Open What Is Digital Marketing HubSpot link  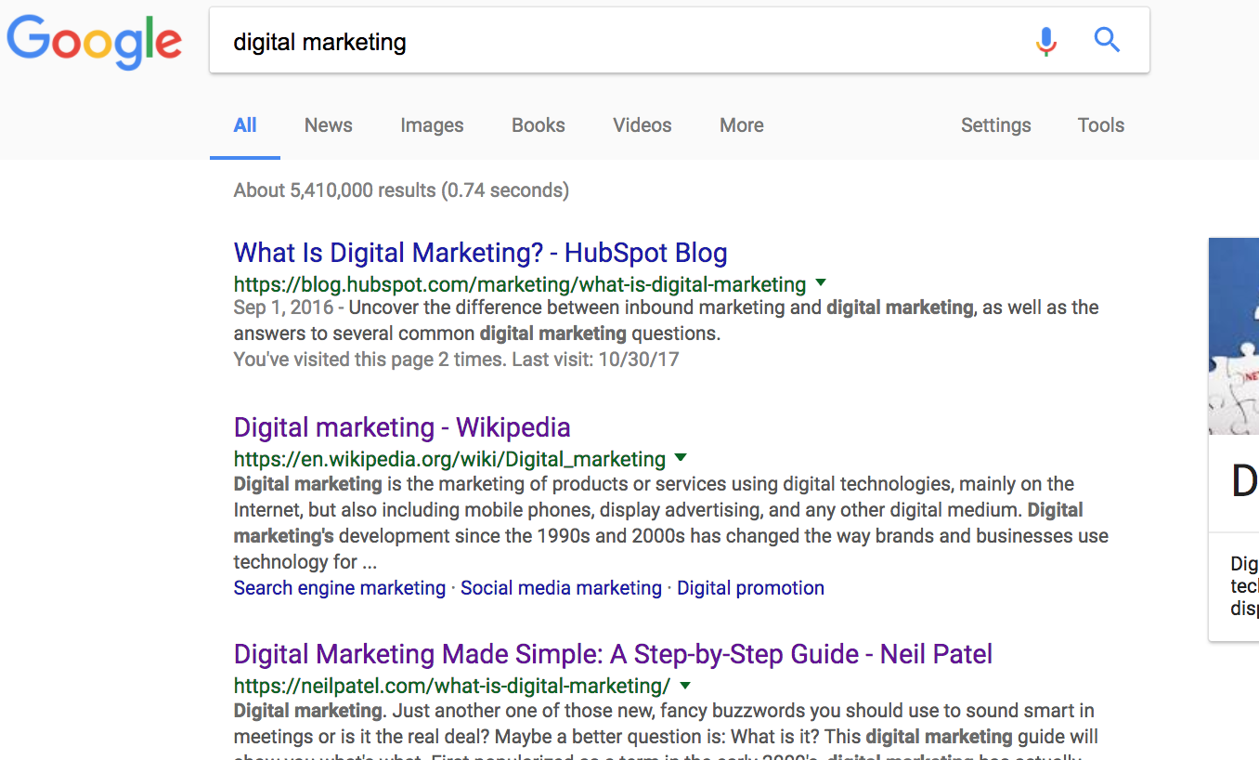tap(481, 253)
